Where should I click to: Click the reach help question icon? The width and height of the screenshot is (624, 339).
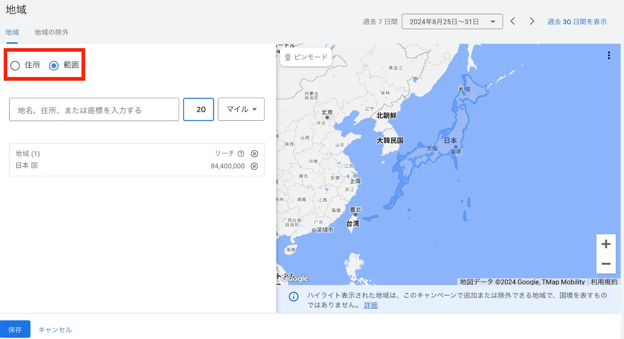241,154
